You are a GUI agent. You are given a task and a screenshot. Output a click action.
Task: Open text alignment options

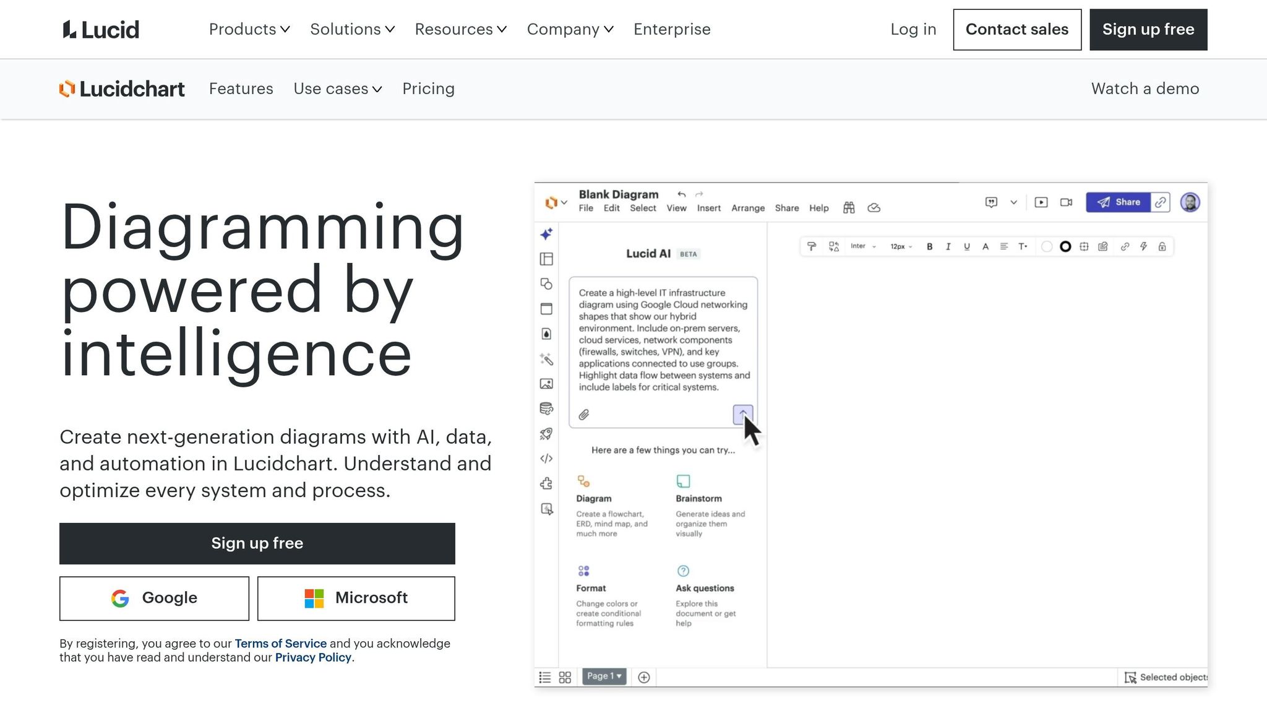(1004, 246)
